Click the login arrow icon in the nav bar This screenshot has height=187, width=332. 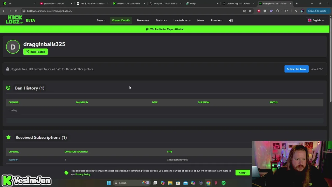tap(231, 20)
